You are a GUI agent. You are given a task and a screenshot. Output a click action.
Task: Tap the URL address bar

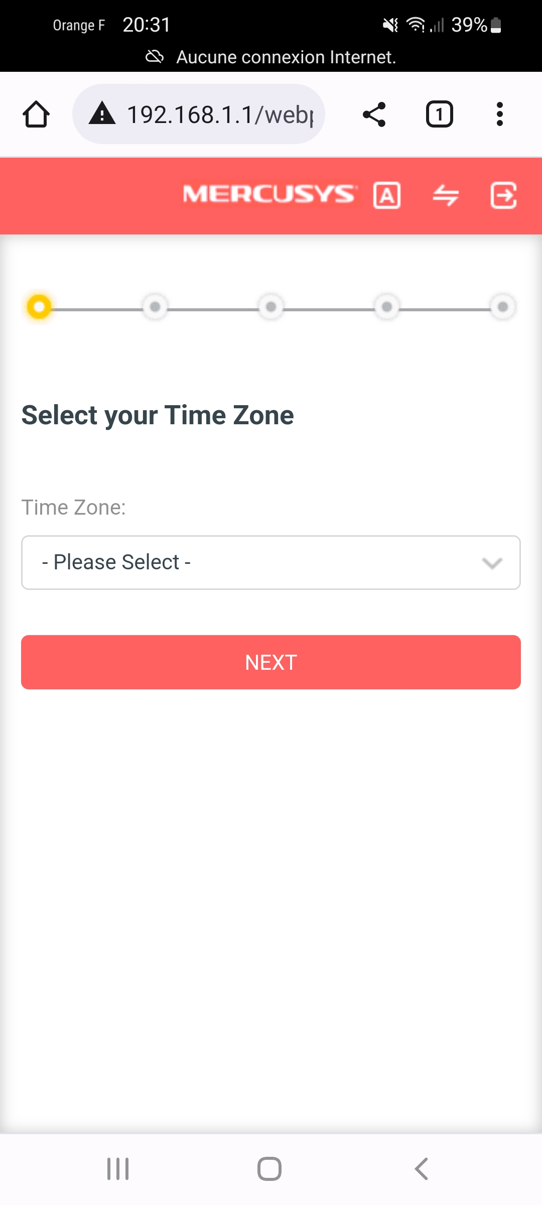click(x=220, y=114)
